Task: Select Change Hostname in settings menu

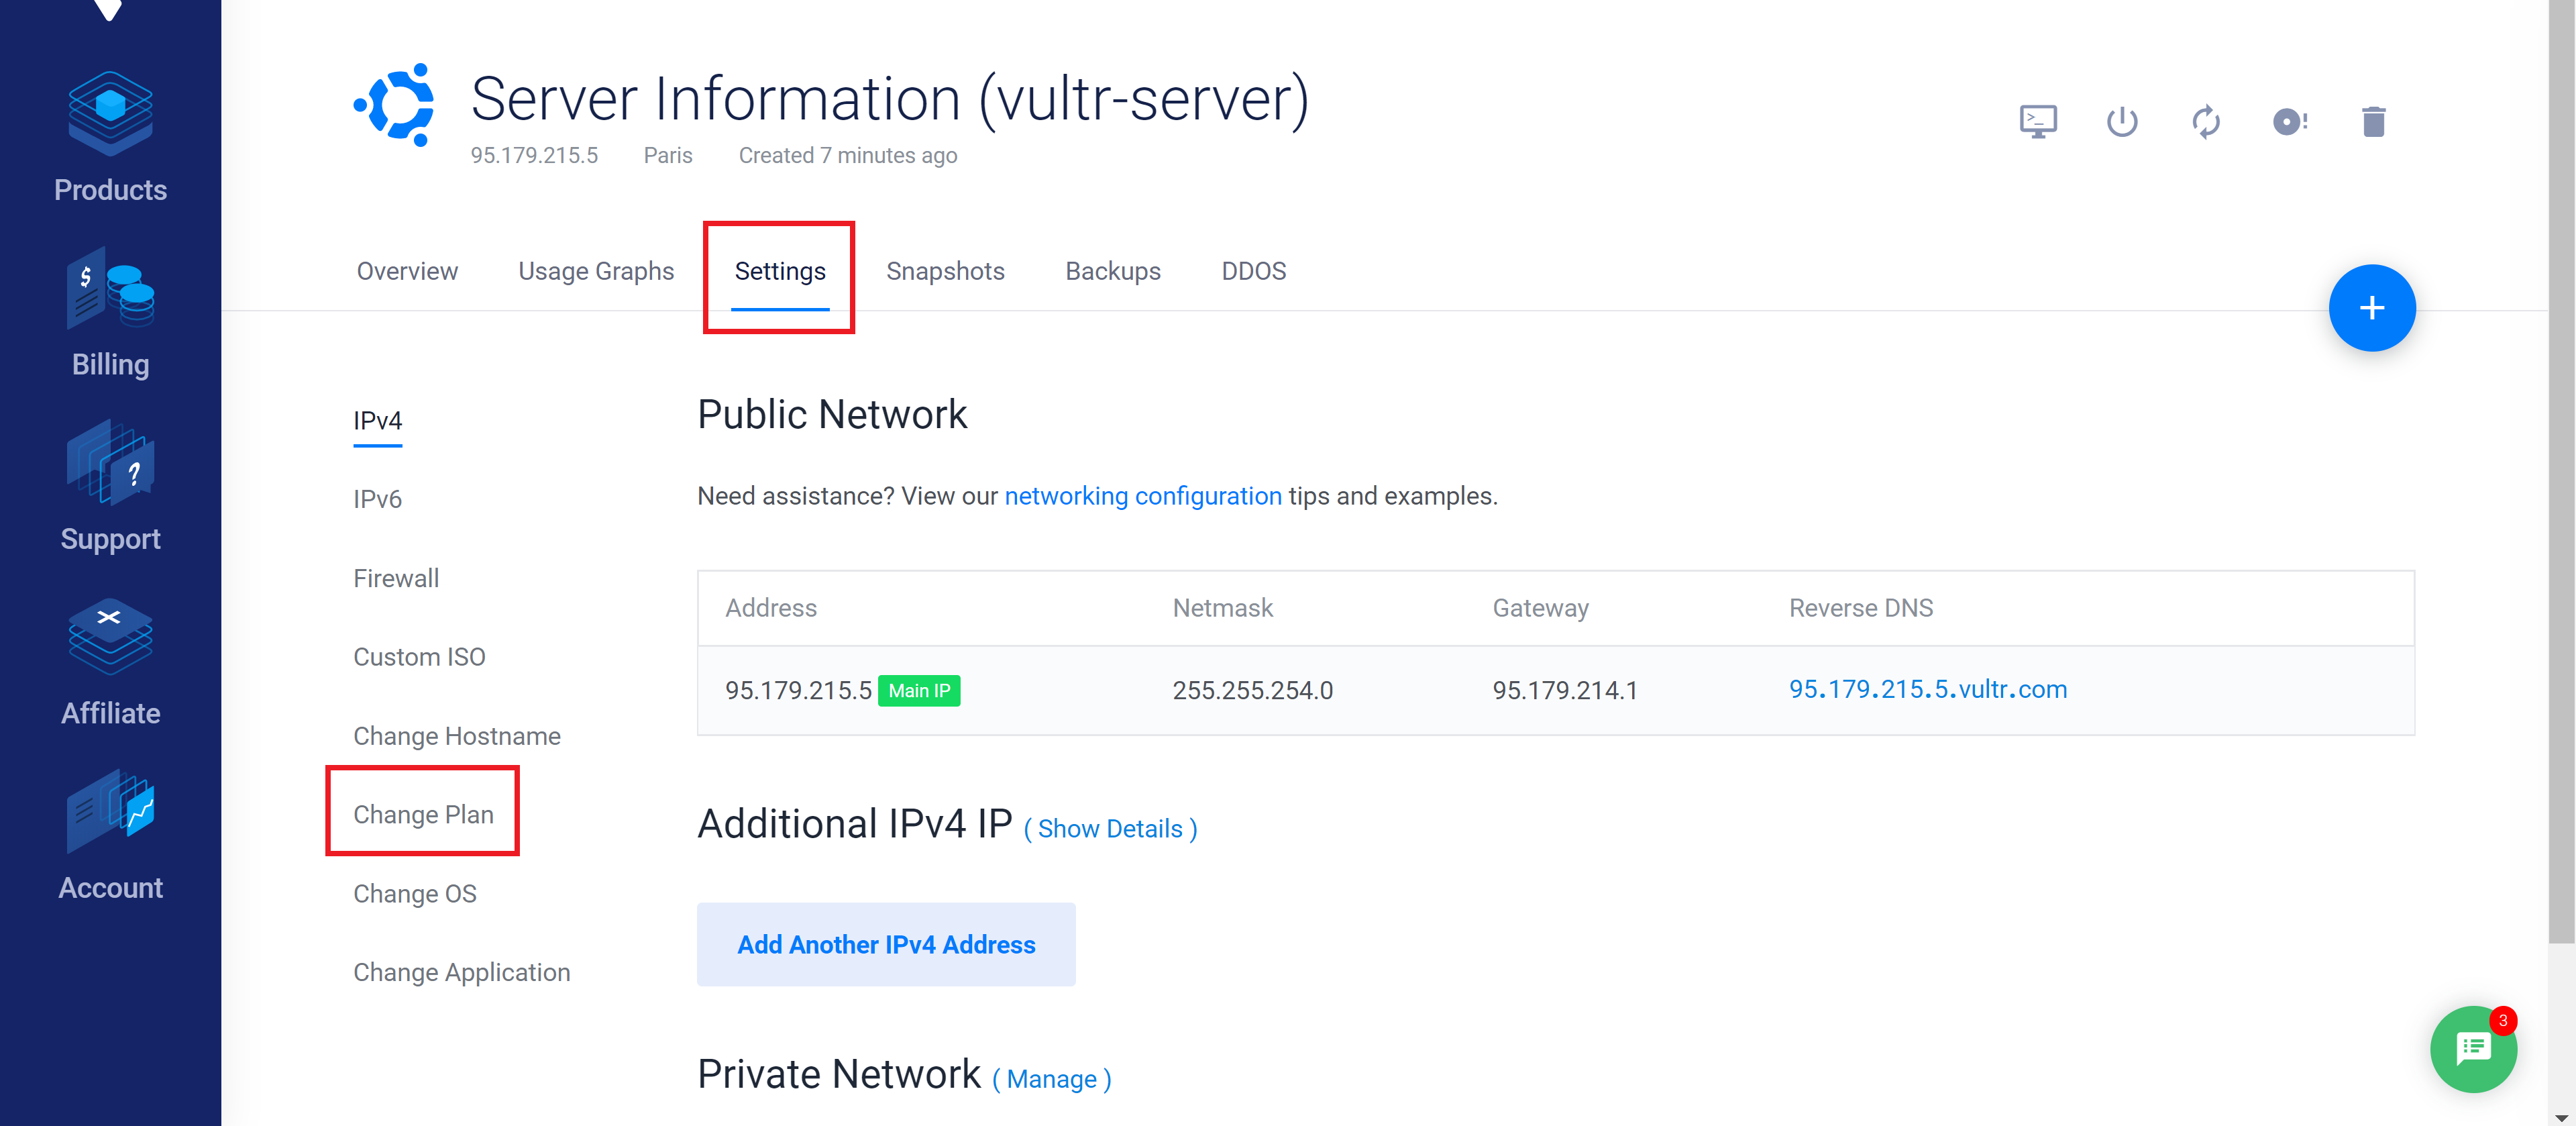Action: point(457,736)
